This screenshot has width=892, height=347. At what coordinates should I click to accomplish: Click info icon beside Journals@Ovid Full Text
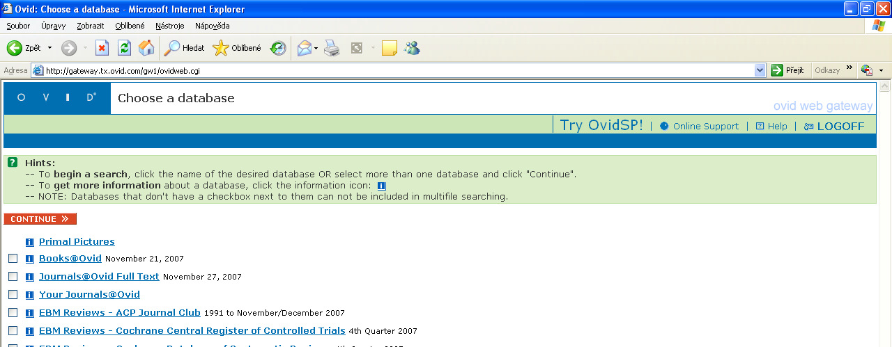pyautogui.click(x=30, y=277)
